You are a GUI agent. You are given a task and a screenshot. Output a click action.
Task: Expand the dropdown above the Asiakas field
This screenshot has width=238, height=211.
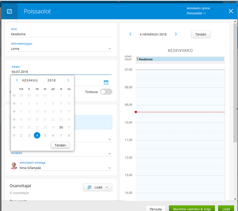(110, 139)
